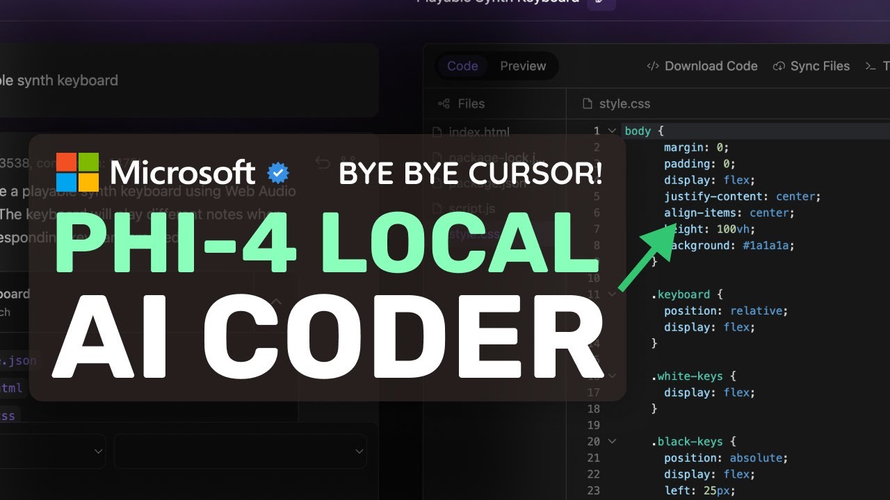
Task: Switch to the Code tab
Action: (462, 66)
